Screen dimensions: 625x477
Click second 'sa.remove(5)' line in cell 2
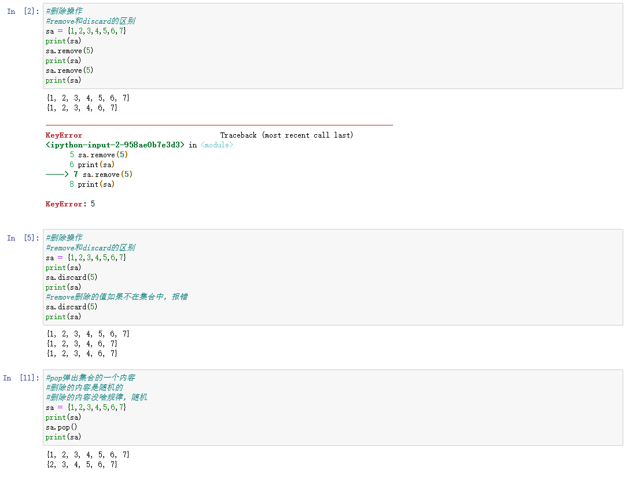69,70
